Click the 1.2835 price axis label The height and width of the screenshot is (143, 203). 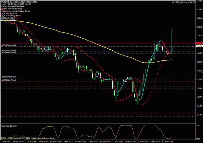pyautogui.click(x=199, y=27)
